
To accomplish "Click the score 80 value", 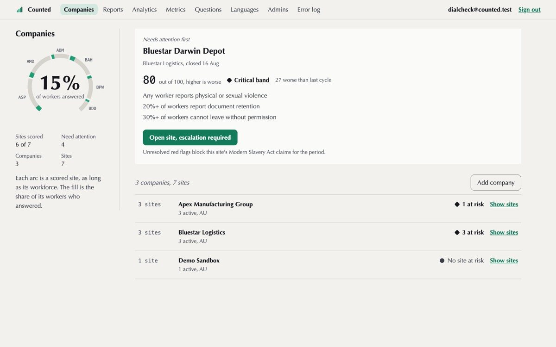I will tap(149, 80).
